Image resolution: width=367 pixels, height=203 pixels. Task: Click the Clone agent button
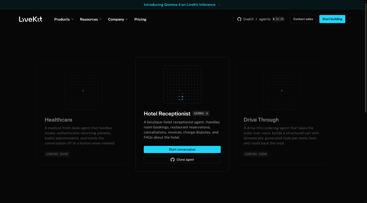pos(182,160)
